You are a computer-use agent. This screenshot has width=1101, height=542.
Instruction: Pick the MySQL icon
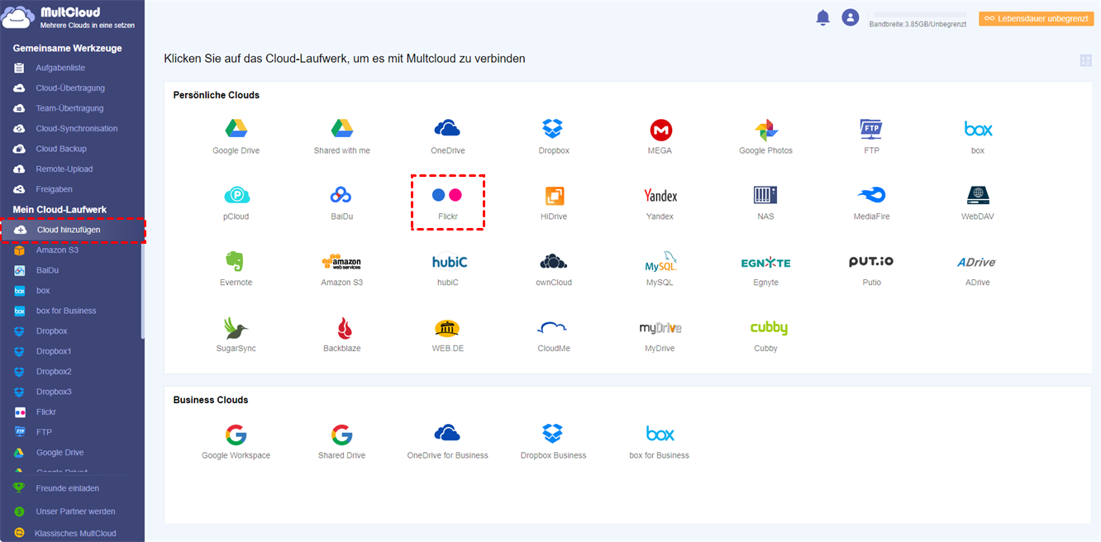pos(660,261)
